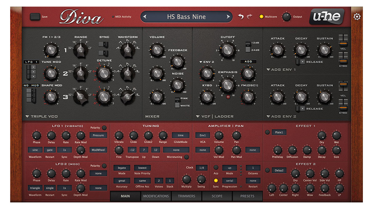Click the undo arrow icon
This screenshot has width=373, height=209.
point(241,17)
